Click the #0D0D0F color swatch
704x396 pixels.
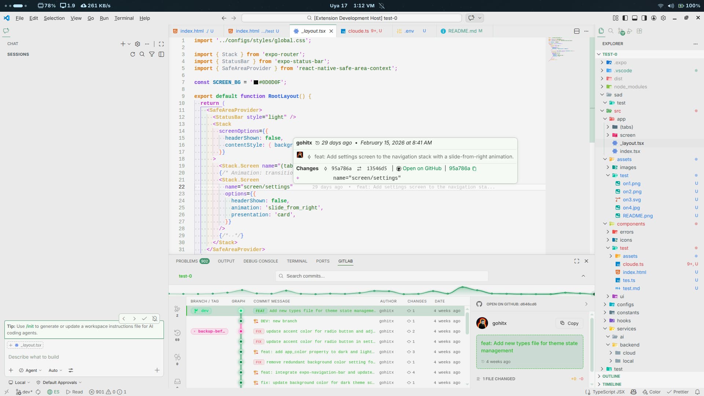[256, 82]
